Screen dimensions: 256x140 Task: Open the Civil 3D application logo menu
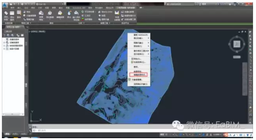[5, 5]
